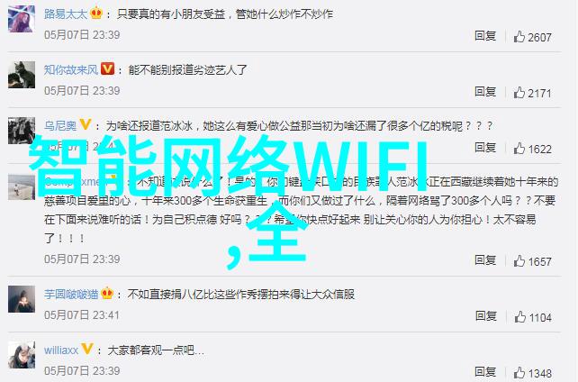The height and width of the screenshot is (382, 578).
Task: Open cat avatar of 知你故来风
Action: click(x=22, y=75)
